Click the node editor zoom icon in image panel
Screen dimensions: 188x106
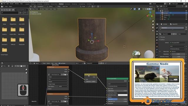[26, 69]
